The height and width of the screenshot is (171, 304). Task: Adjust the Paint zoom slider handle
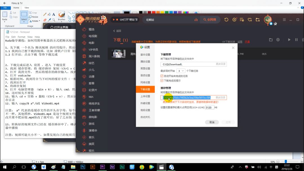point(286,161)
